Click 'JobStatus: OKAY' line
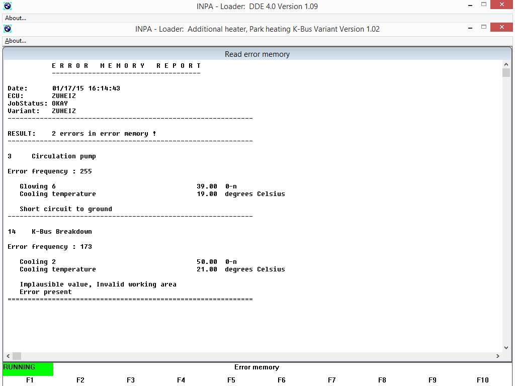Image resolution: width=515 pixels, height=386 pixels. click(38, 104)
